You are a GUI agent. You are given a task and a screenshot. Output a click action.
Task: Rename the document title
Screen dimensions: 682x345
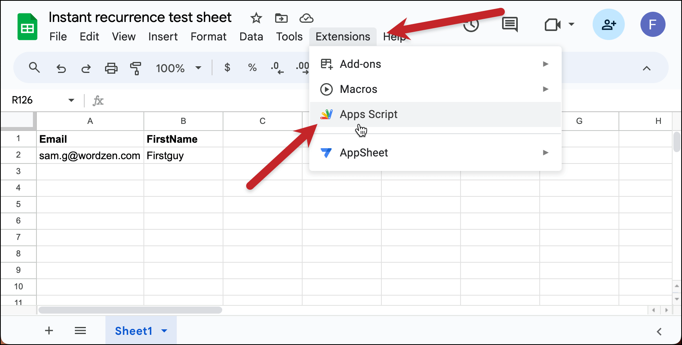140,17
